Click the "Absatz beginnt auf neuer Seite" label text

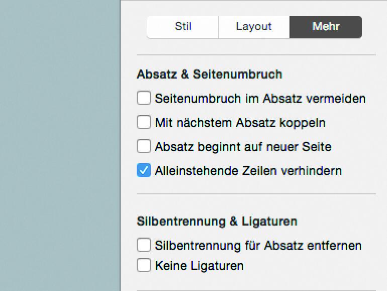(243, 147)
